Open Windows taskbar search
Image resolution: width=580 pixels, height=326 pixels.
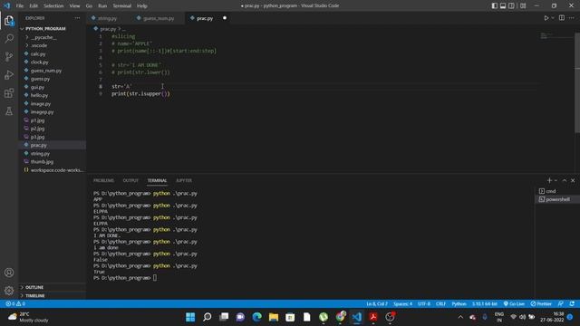[x=208, y=317]
